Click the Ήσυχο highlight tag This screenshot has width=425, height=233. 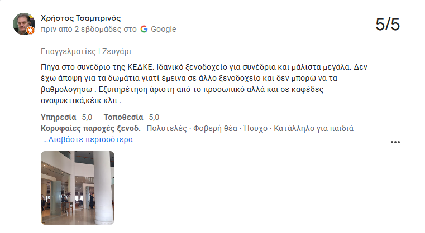tap(256, 128)
